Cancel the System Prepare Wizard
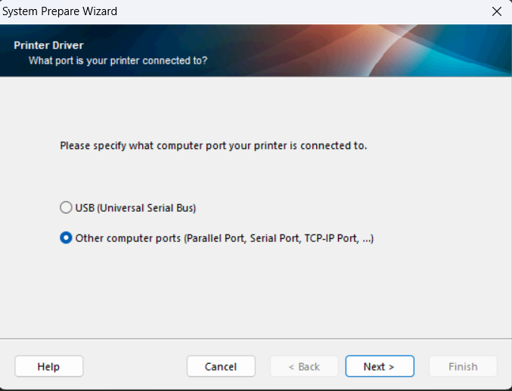The image size is (512, 391). tap(221, 367)
